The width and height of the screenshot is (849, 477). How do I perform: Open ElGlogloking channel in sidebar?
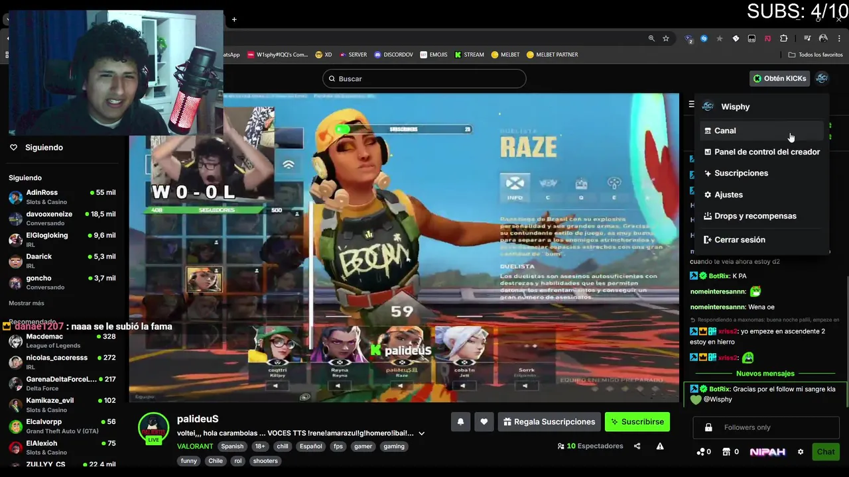point(62,240)
